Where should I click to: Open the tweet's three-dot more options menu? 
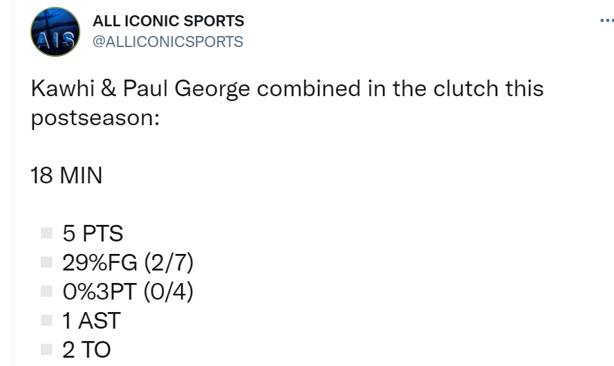click(x=606, y=21)
